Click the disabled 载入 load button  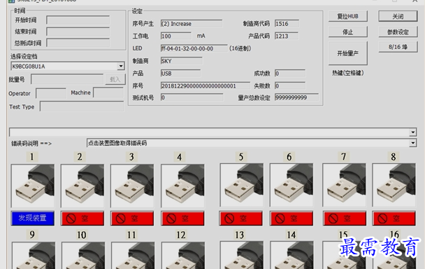[115, 79]
